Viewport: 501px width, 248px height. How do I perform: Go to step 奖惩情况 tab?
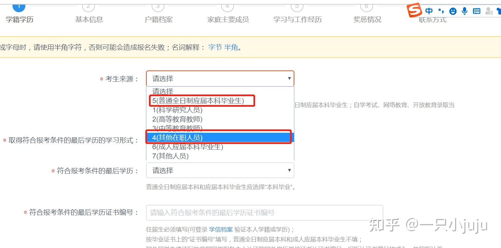click(x=367, y=19)
